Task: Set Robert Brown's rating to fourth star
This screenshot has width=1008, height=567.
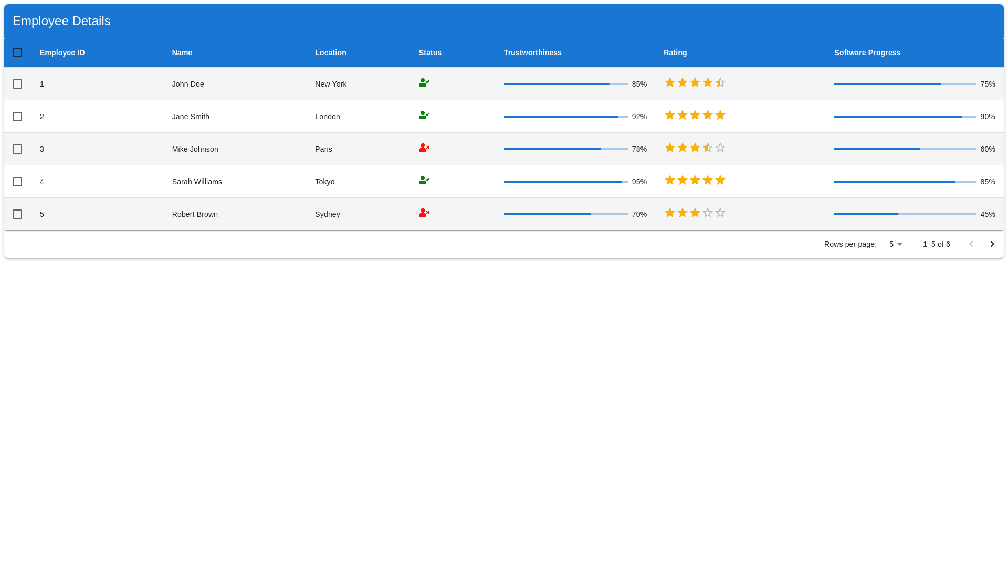Action: pyautogui.click(x=708, y=213)
